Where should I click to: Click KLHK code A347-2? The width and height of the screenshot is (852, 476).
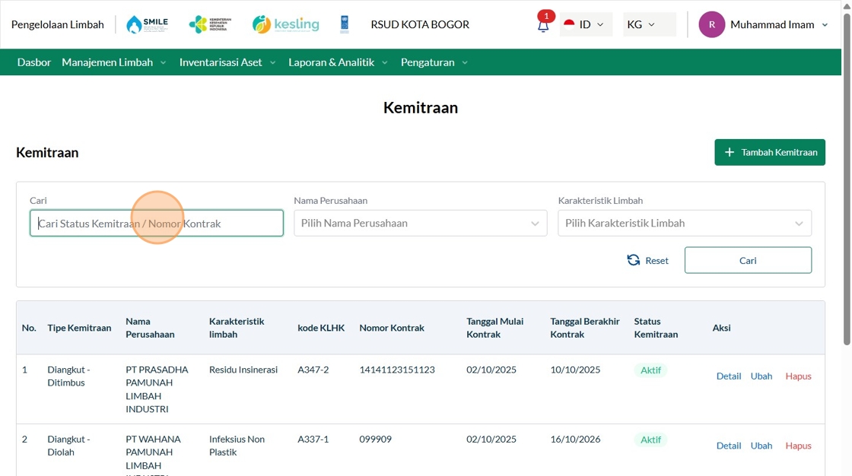[313, 370]
